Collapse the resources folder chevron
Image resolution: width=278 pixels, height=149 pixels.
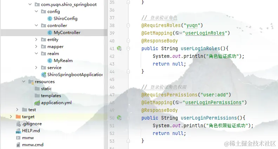[24, 81]
